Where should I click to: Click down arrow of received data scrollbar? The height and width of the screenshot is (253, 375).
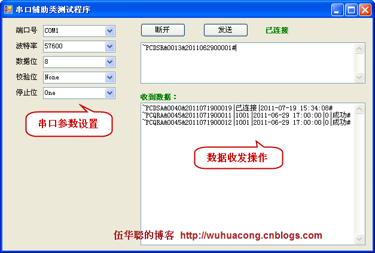coord(359,239)
